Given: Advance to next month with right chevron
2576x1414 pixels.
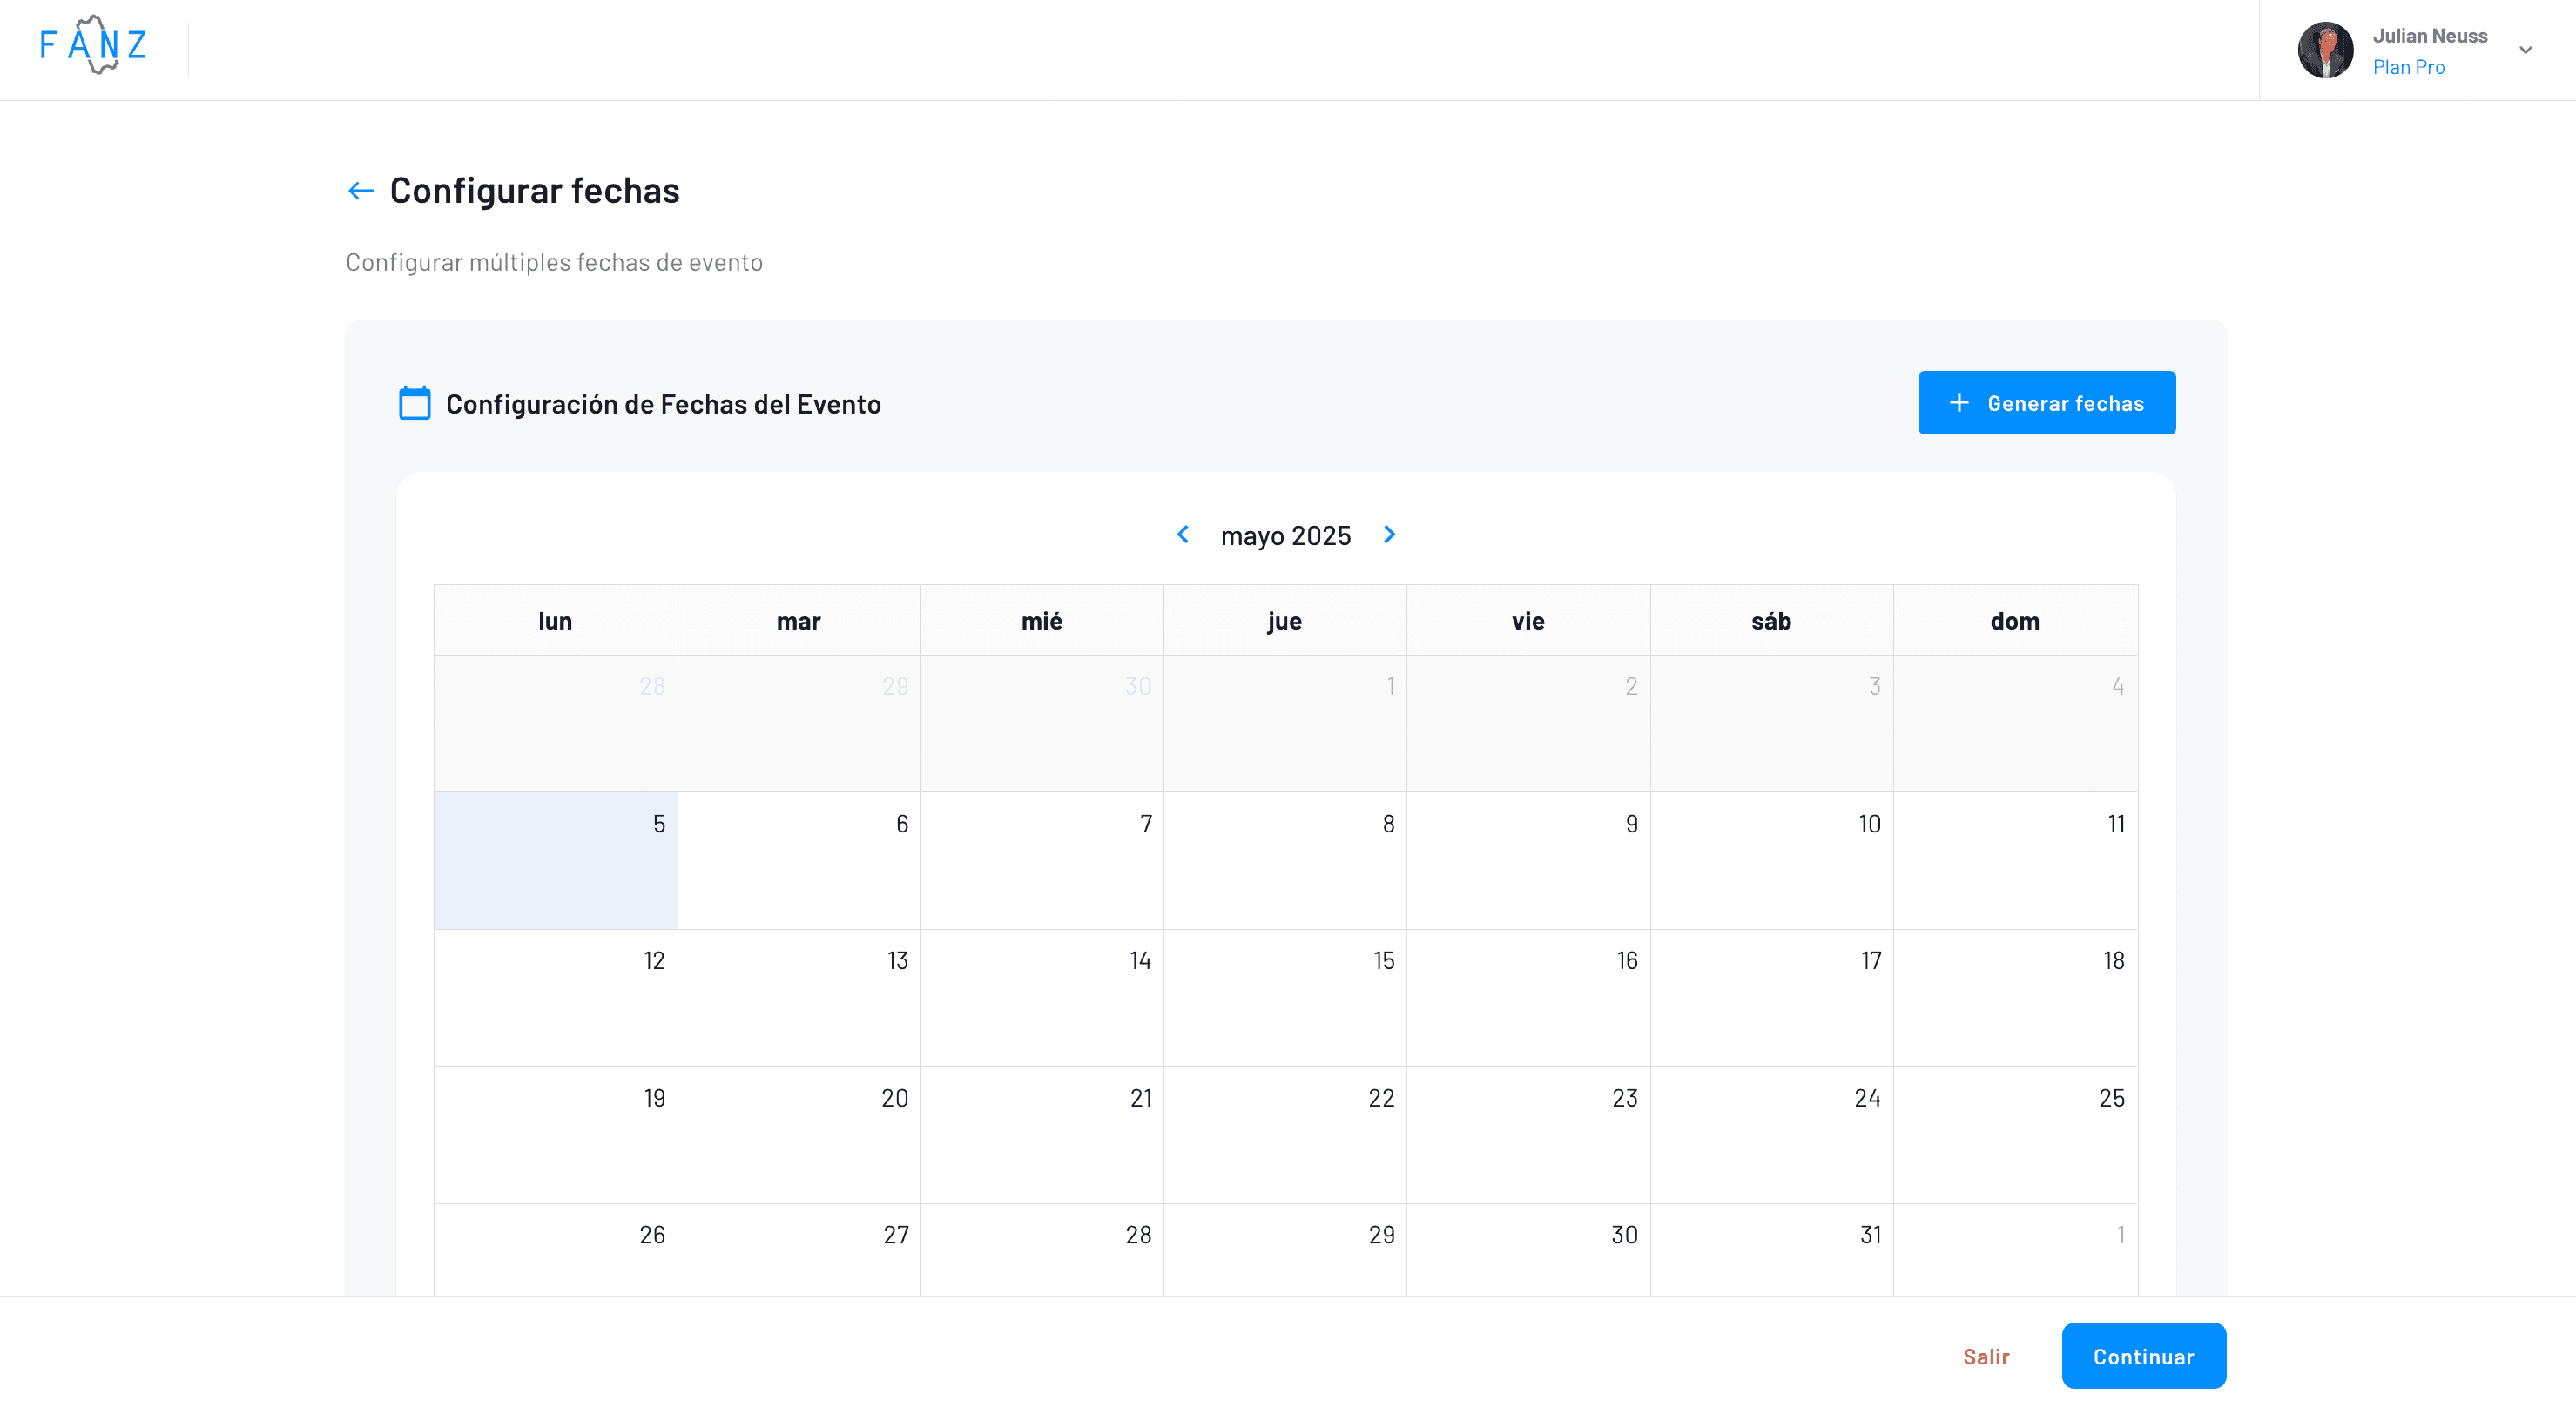Looking at the screenshot, I should (x=1389, y=535).
